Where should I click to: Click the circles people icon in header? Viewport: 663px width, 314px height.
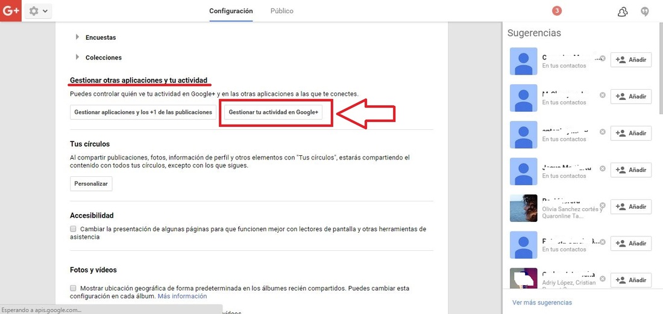(x=623, y=11)
